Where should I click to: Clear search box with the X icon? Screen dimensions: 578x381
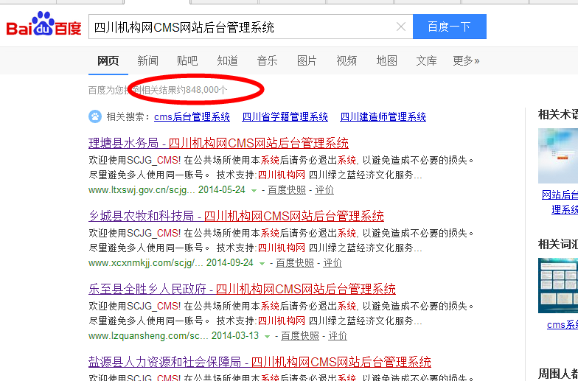(401, 27)
